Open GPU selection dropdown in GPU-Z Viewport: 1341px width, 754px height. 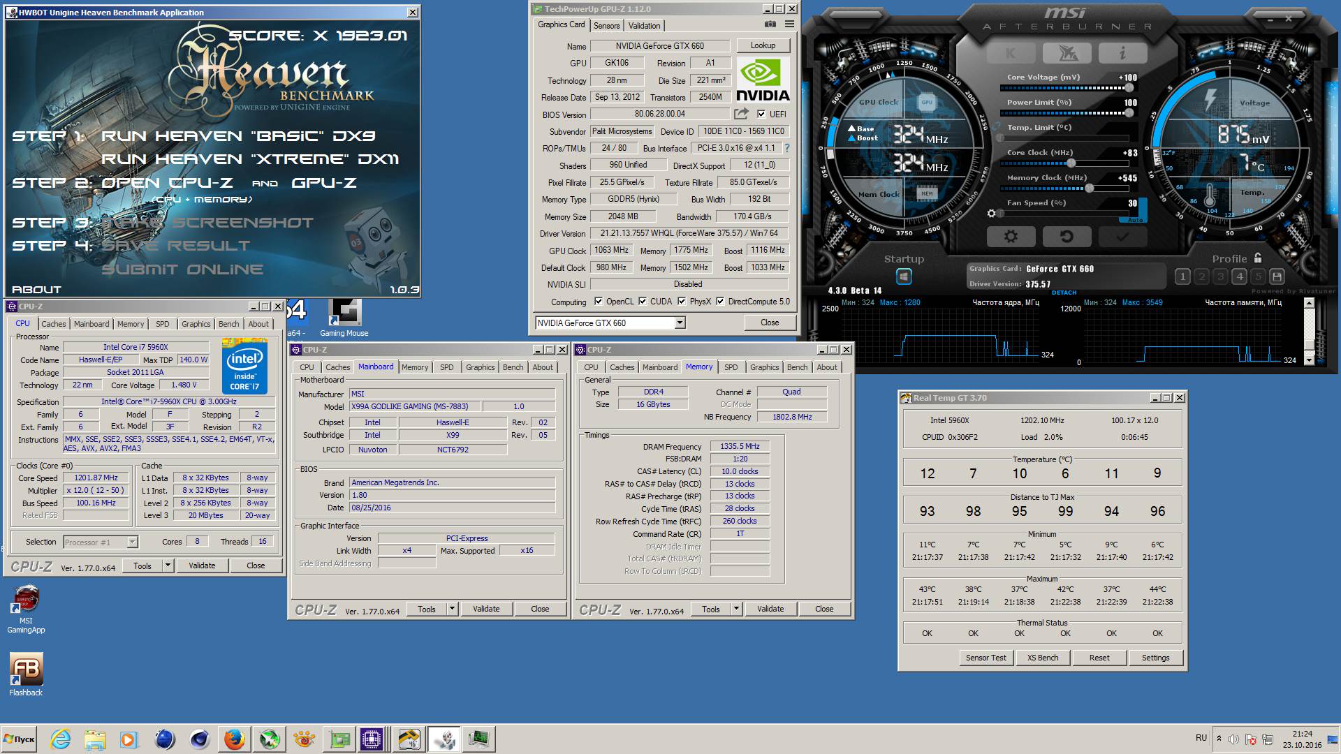point(680,323)
